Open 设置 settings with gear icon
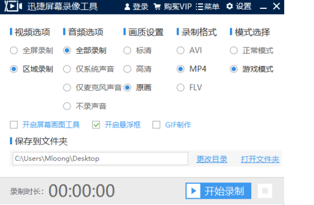 pyautogui.click(x=239, y=6)
